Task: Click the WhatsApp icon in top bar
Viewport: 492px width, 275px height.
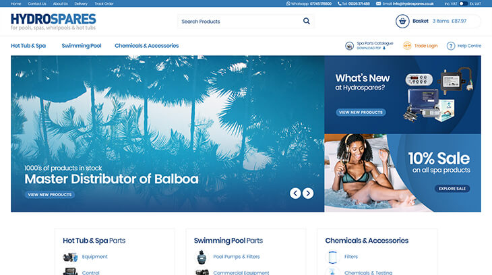Action: coord(288,3)
